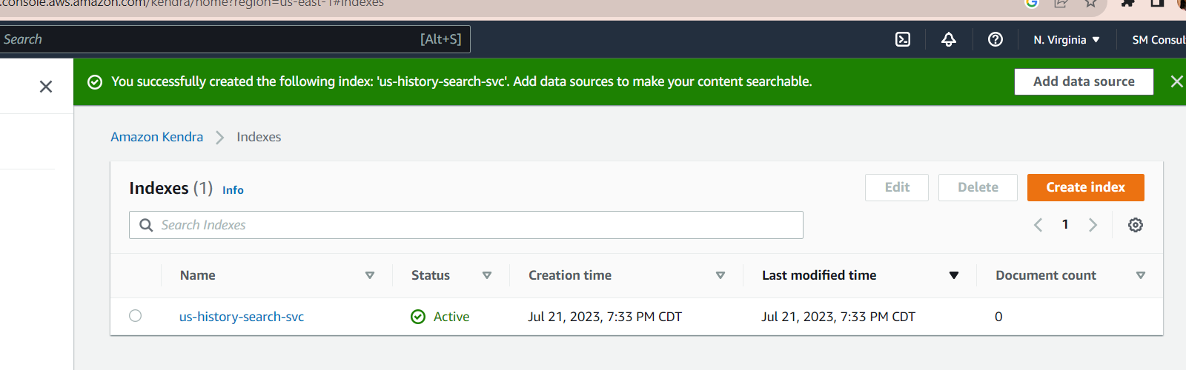Click the green Active checkmark icon
This screenshot has width=1186, height=370.
(x=418, y=317)
